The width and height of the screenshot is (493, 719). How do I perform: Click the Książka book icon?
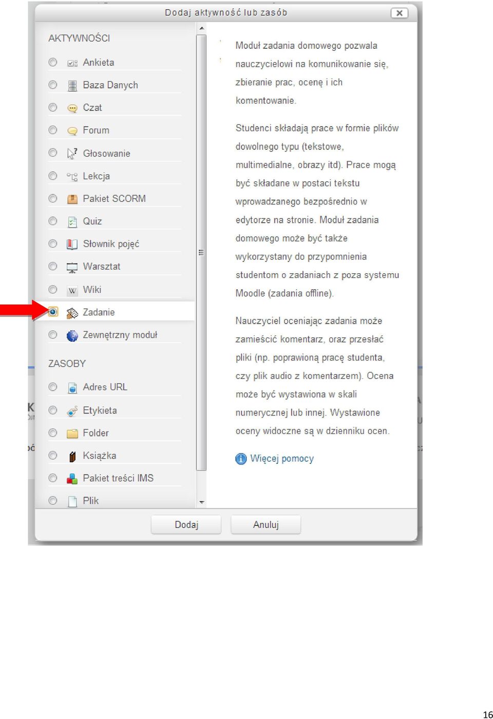(72, 456)
